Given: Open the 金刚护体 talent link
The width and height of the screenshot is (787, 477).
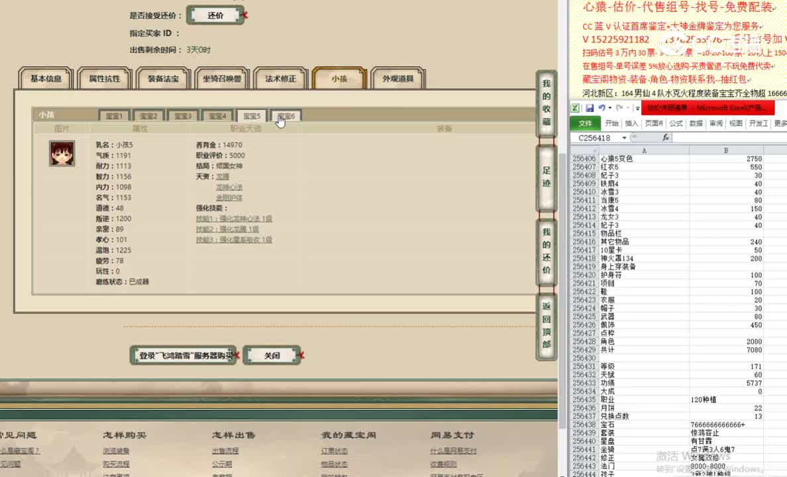Looking at the screenshot, I should click(x=229, y=198).
